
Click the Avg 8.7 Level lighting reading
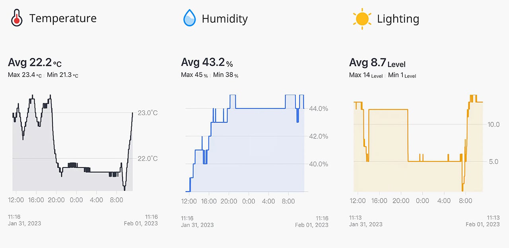377,62
